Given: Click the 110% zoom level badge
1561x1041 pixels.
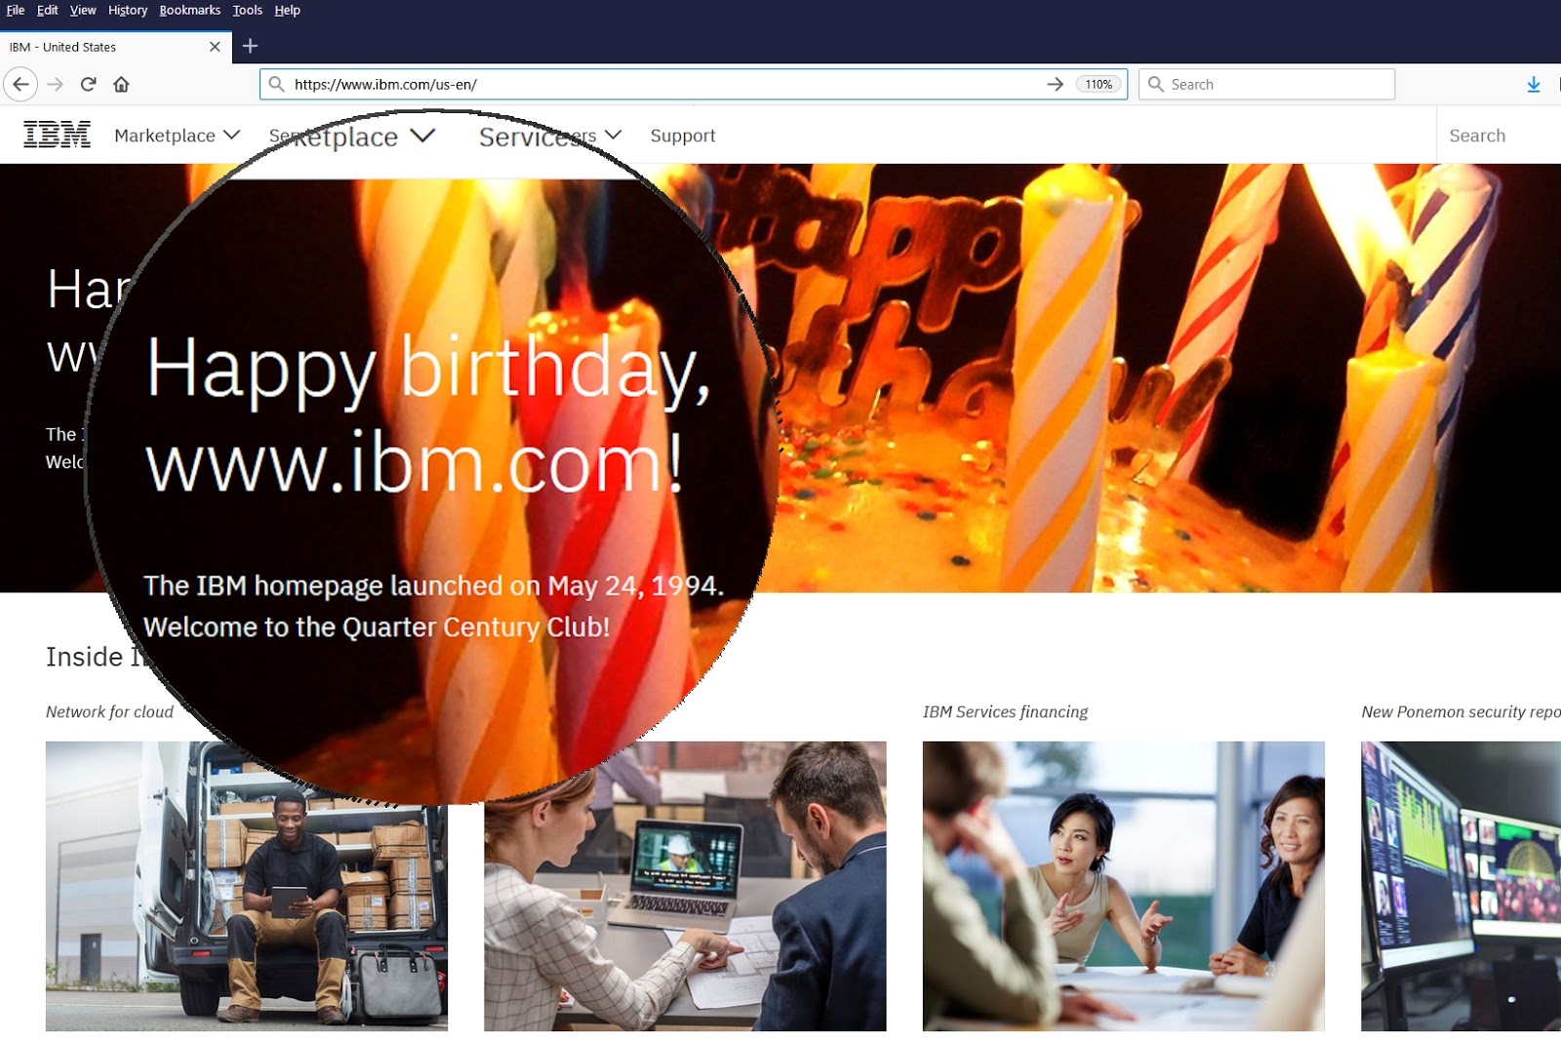Looking at the screenshot, I should point(1099,84).
